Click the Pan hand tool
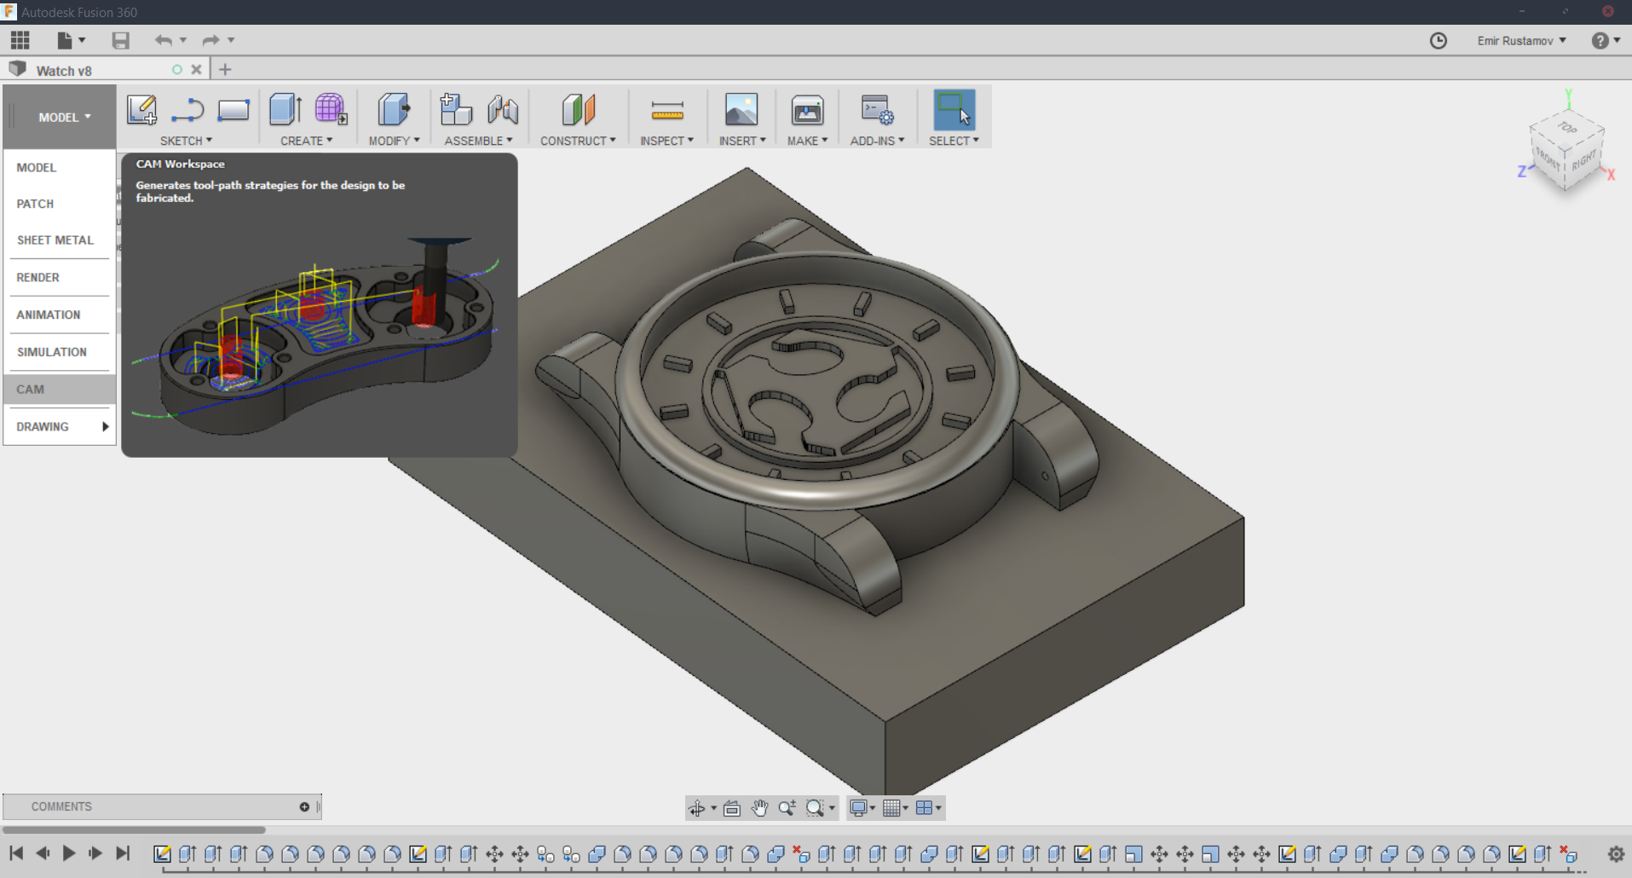The image size is (1632, 878). pyautogui.click(x=759, y=808)
